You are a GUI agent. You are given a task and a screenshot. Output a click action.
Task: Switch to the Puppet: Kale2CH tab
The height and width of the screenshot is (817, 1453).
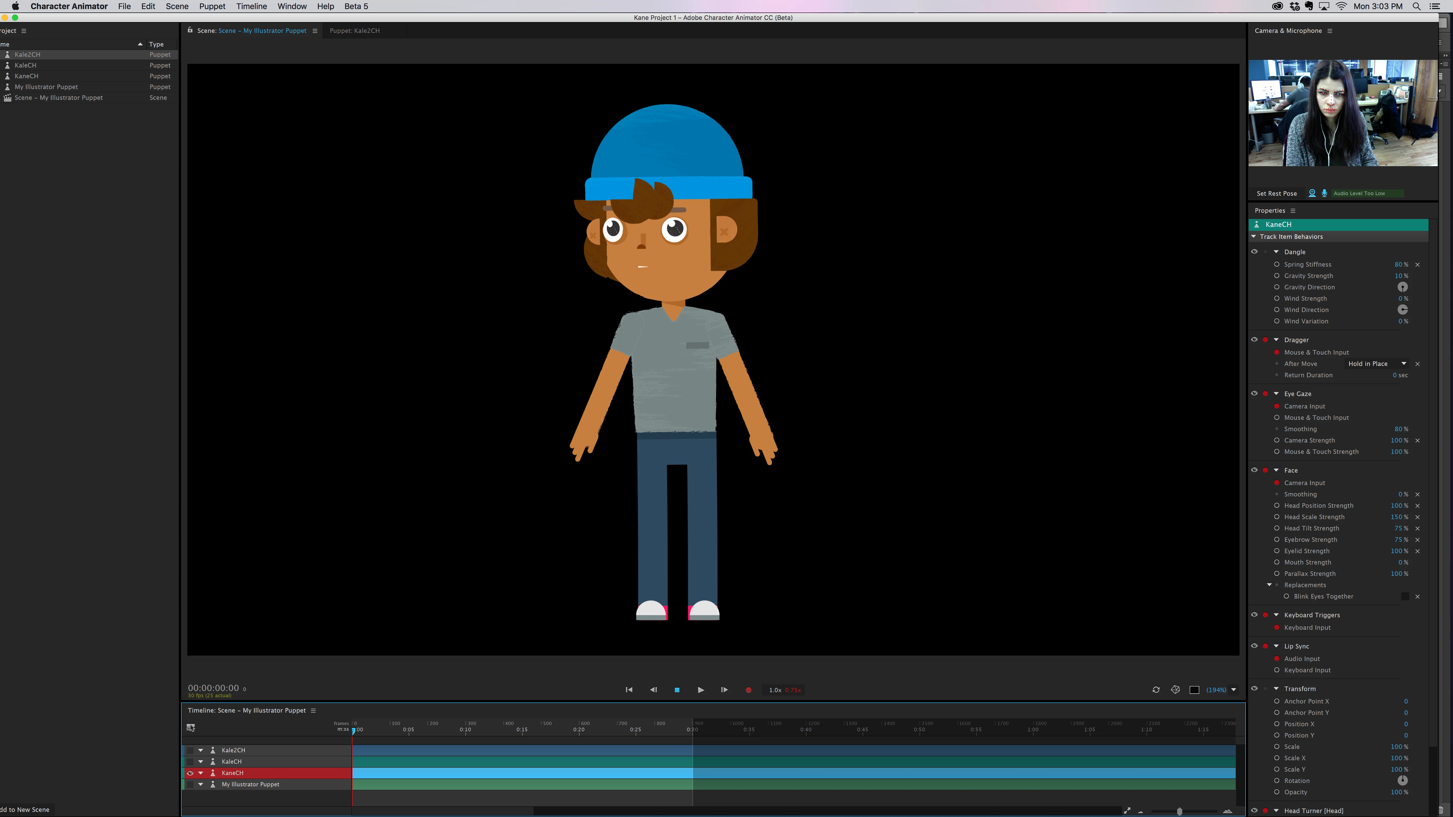[354, 31]
